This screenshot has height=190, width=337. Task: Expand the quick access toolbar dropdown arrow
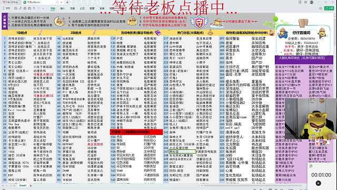[x=43, y=8]
